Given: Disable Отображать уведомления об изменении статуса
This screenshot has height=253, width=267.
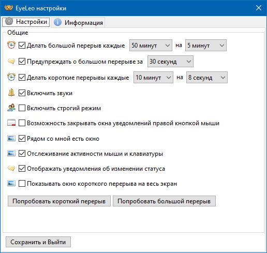Looking at the screenshot, I should (x=22, y=169).
